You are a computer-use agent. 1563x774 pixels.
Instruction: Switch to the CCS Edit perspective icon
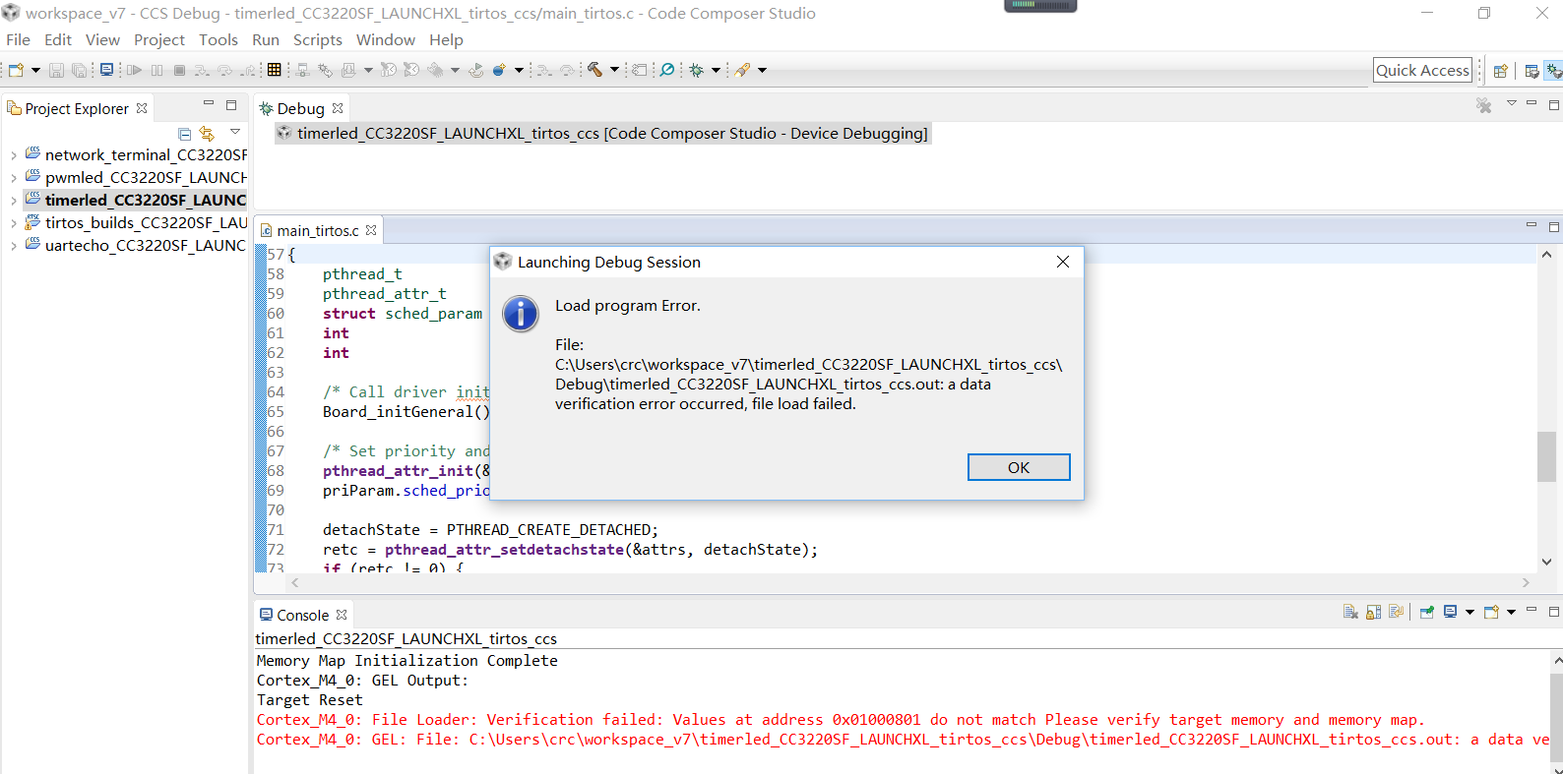(1532, 71)
